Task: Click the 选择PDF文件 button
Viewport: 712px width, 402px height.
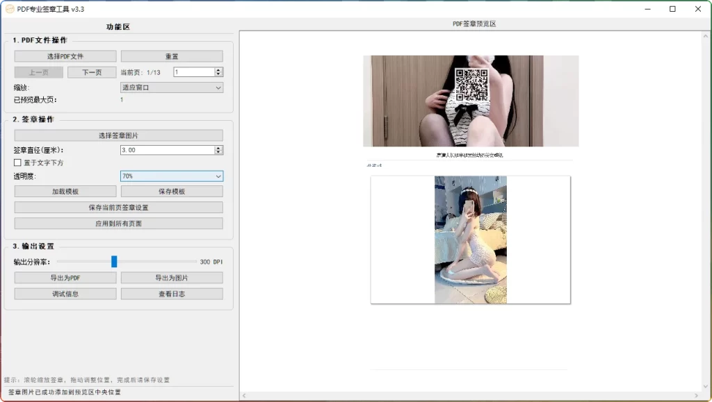Action: pos(65,56)
